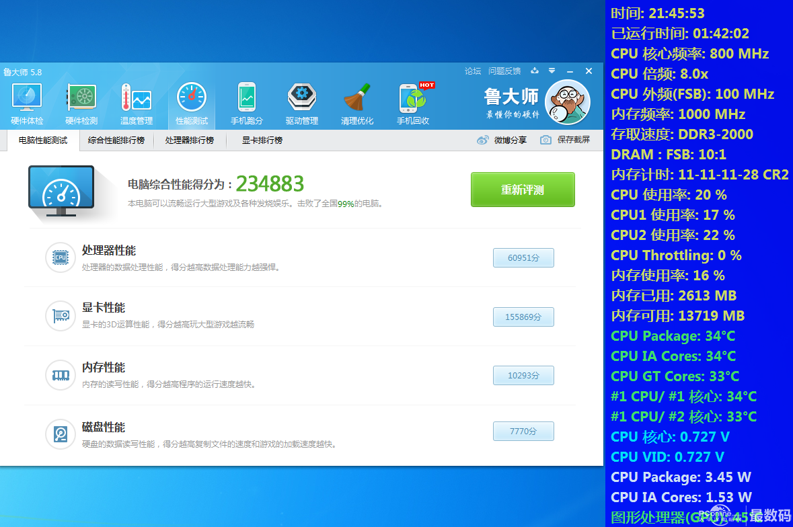Open 手机回收 phone recycling icon
Viewport: 793px width, 527px height.
[413, 103]
